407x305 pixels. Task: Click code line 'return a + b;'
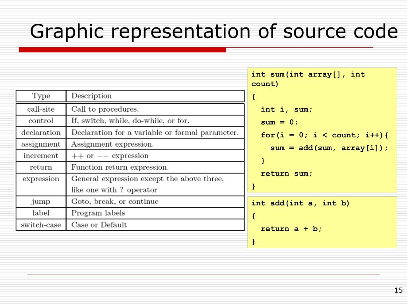(x=291, y=229)
